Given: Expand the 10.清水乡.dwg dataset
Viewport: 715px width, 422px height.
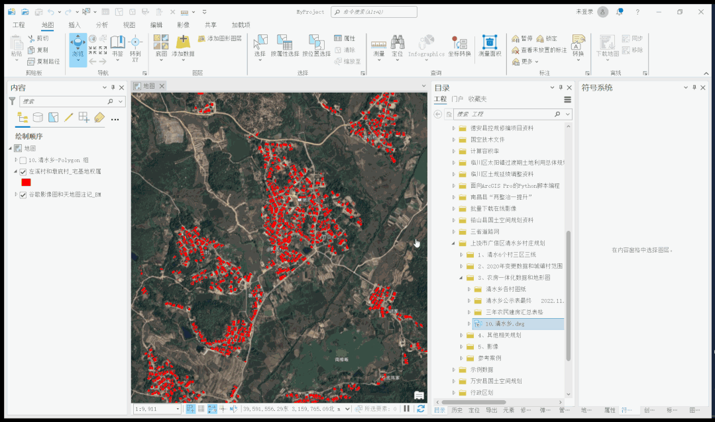Looking at the screenshot, I should pos(468,323).
